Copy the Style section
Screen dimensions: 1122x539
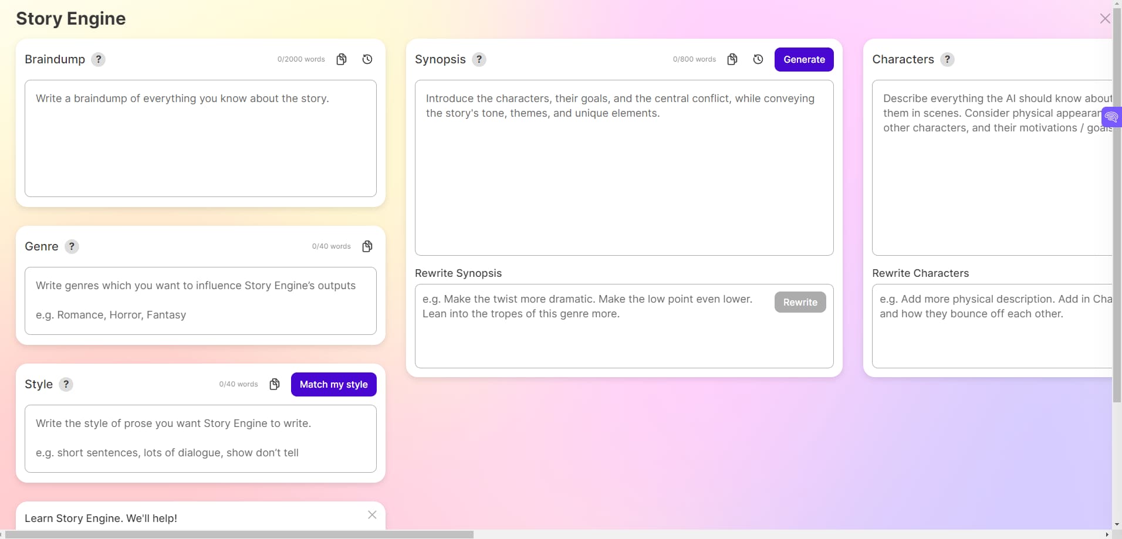274,384
